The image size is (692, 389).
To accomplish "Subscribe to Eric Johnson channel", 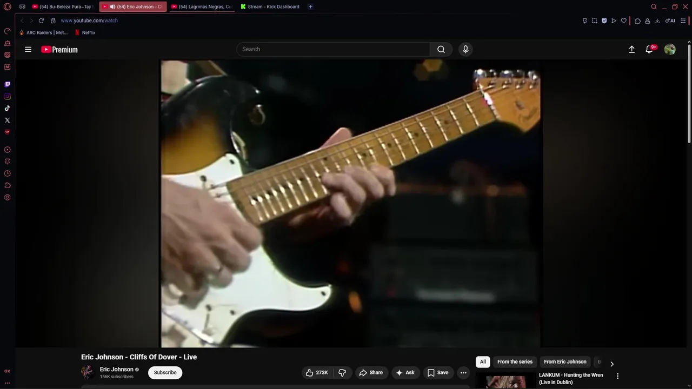I will [165, 372].
